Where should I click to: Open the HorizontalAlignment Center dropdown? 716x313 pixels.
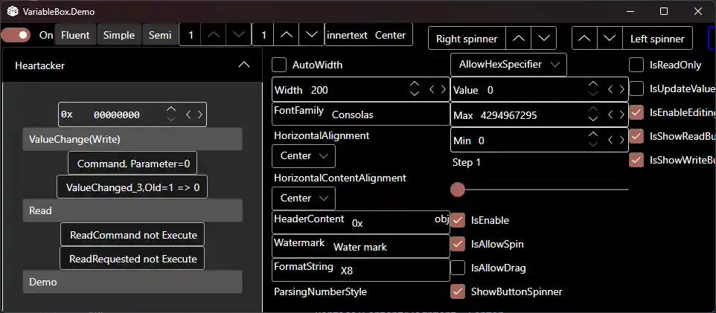coord(304,156)
